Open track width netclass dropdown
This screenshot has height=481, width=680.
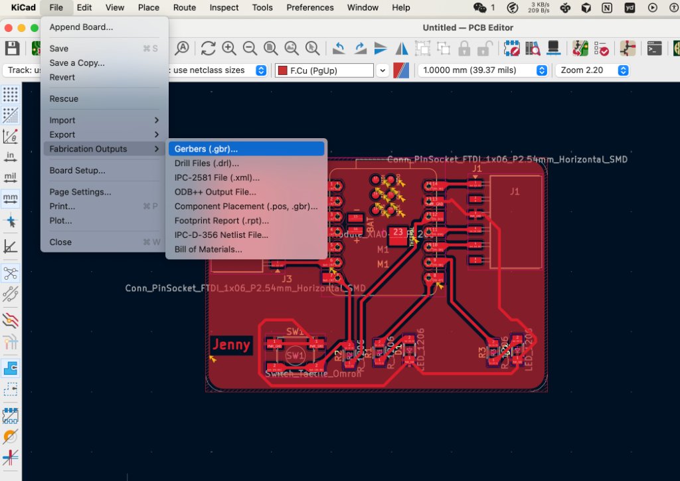pyautogui.click(x=260, y=70)
